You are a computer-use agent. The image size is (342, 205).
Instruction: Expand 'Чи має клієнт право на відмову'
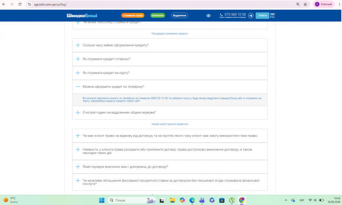tap(170, 136)
